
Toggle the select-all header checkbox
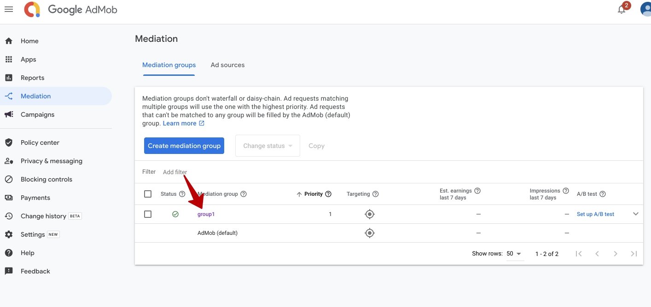[148, 194]
